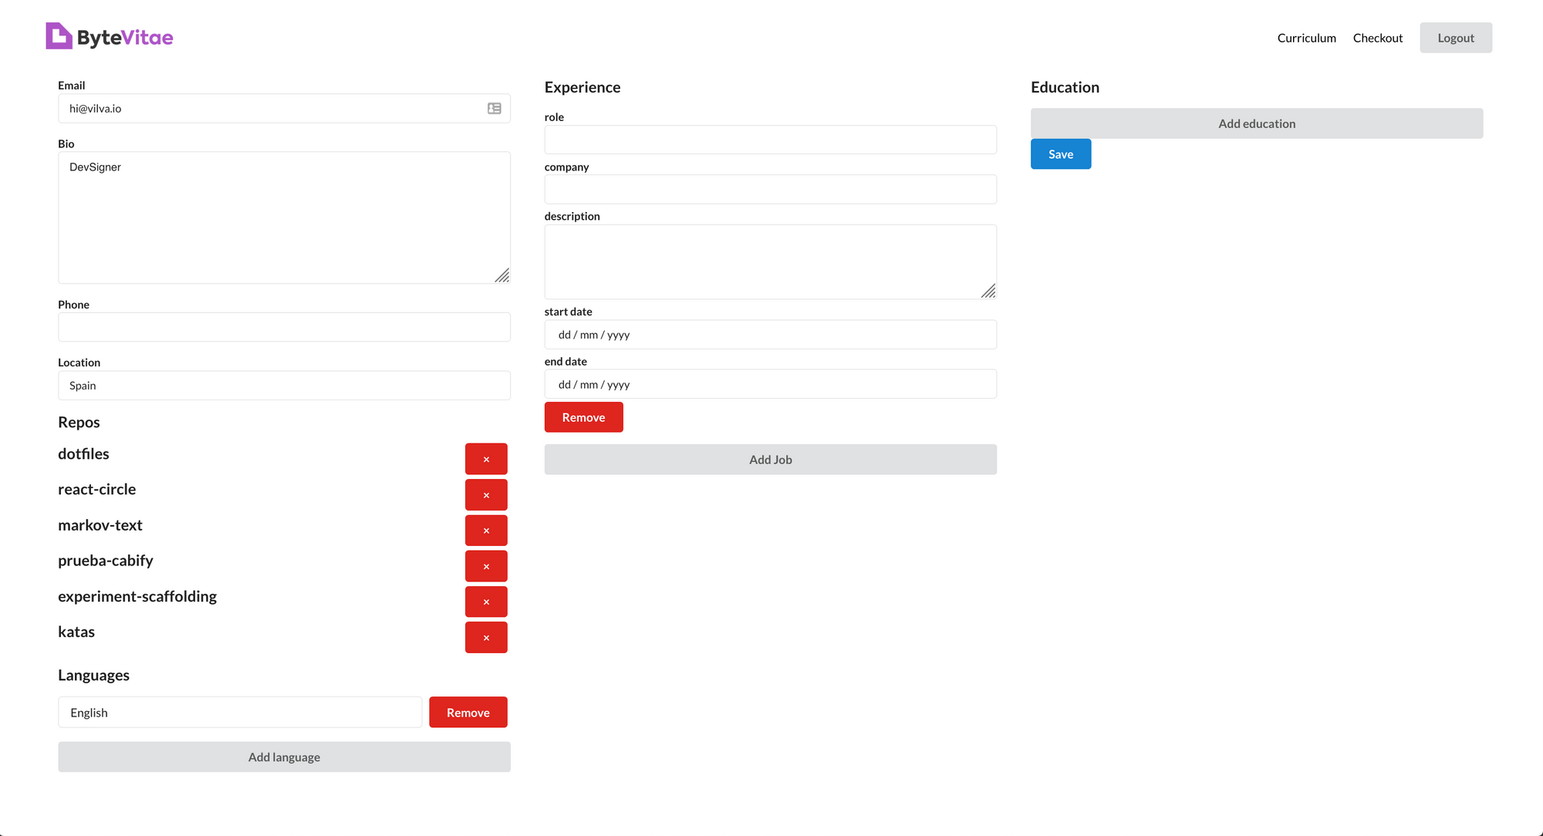Screen dimensions: 1543x836
Task: Log out with the Logout button
Action: click(x=1456, y=38)
